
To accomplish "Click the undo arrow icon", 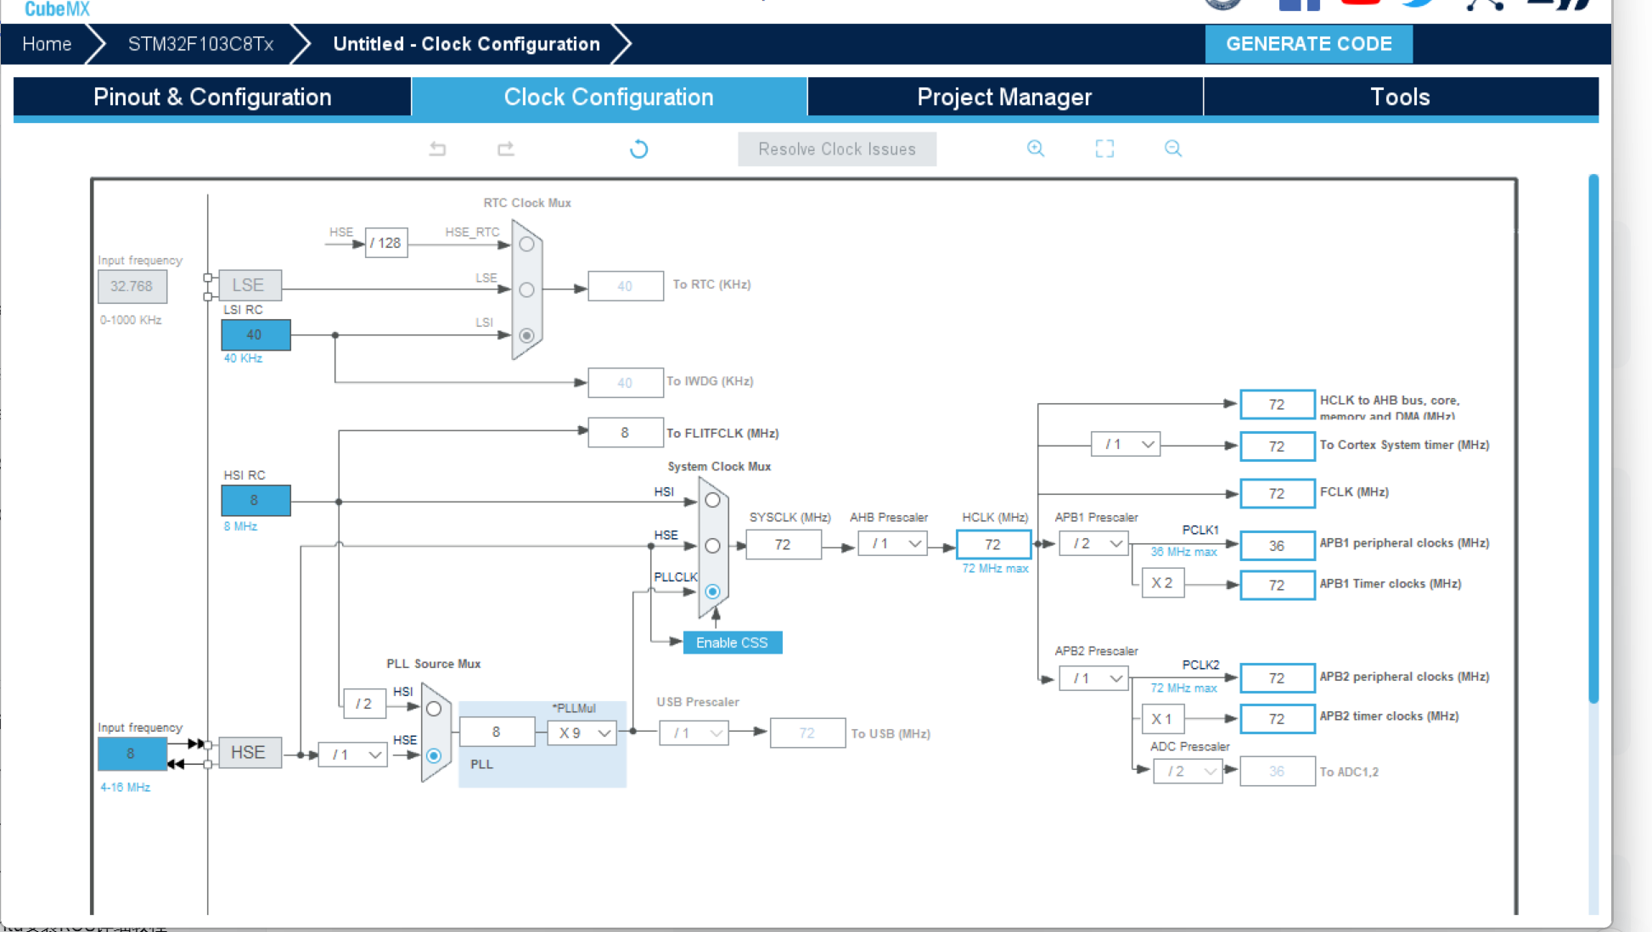I will pos(437,149).
